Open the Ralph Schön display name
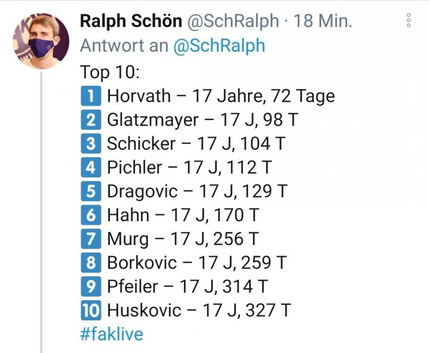Screen dimensions: 429x353 [131, 21]
